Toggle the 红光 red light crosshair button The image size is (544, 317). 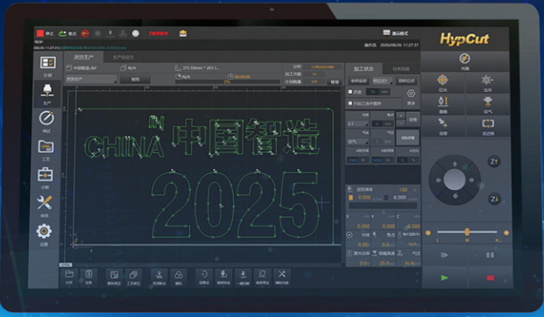click(442, 82)
